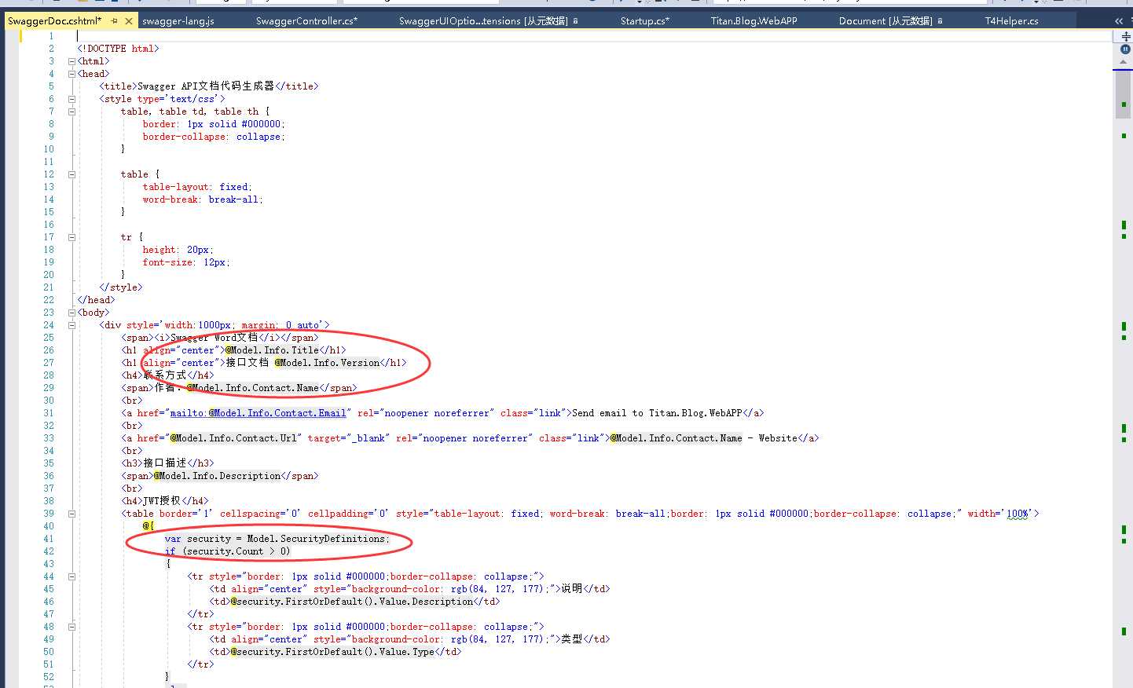Click 'Send email to Titan.Blog.WebAPP' text
This screenshot has width=1133, height=688.
[x=657, y=413]
